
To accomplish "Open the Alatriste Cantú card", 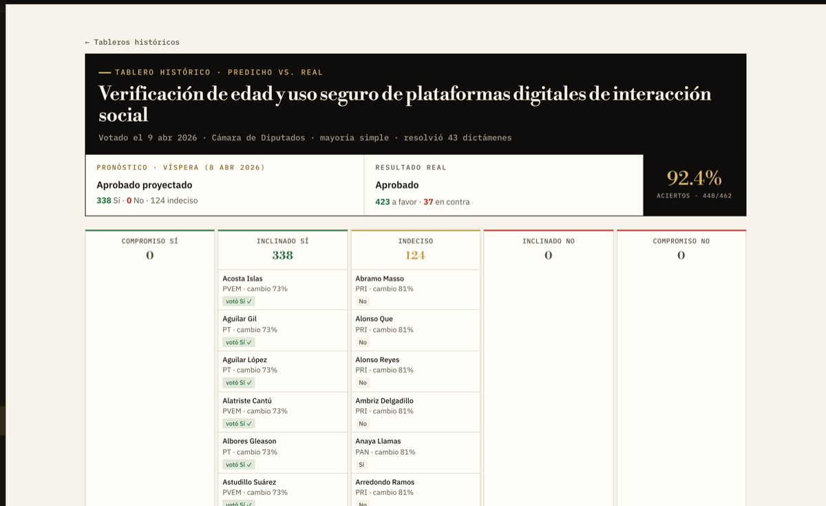I will point(282,412).
